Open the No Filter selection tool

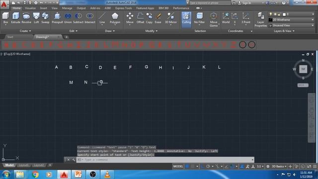(x=199, y=18)
